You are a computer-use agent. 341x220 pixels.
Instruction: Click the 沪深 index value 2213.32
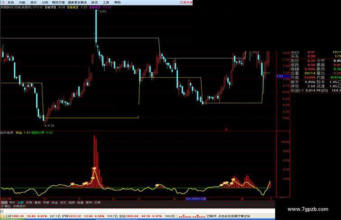pos(74,216)
